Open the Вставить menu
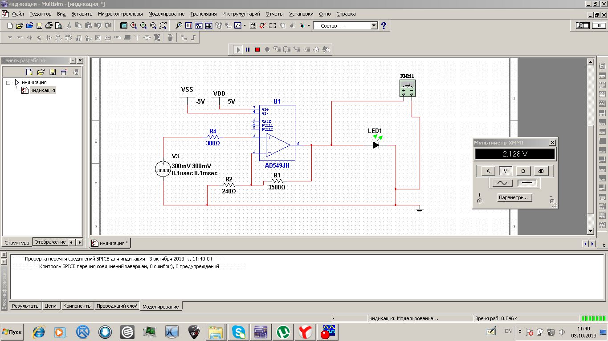The height and width of the screenshot is (341, 608). pyautogui.click(x=82, y=14)
